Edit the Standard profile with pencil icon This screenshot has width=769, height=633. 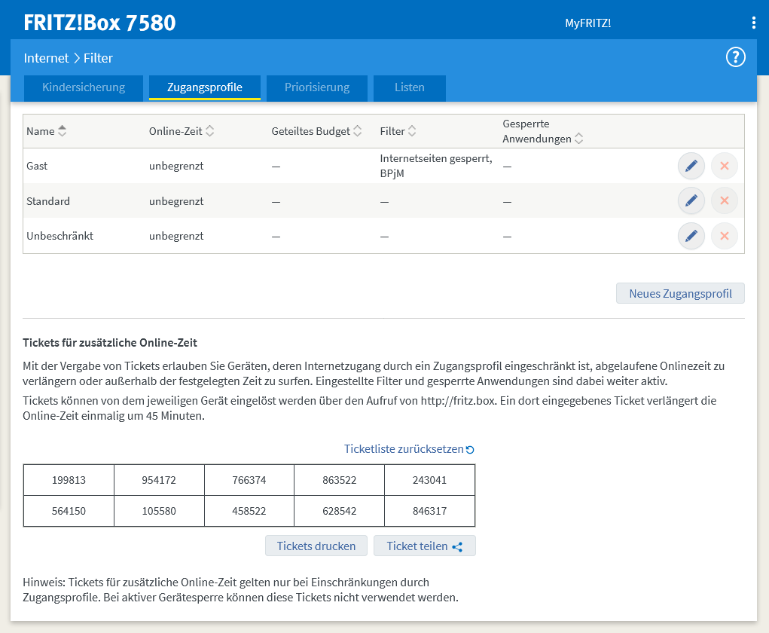(x=691, y=200)
